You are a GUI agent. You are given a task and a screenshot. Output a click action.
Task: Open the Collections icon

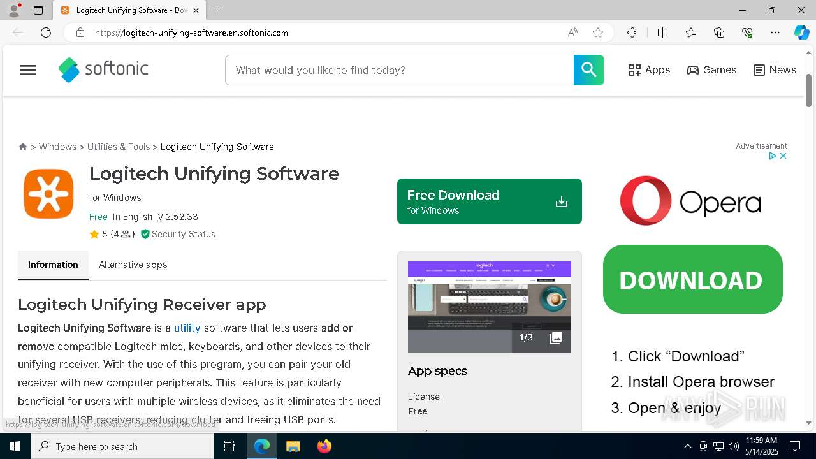(719, 33)
